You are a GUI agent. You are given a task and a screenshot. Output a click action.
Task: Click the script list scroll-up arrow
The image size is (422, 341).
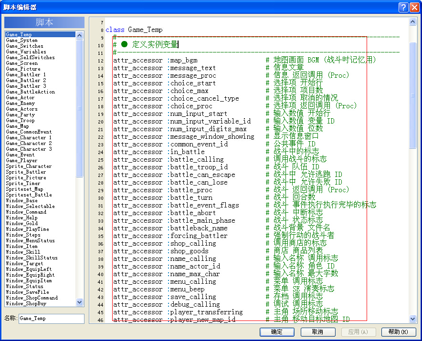coord(79,35)
